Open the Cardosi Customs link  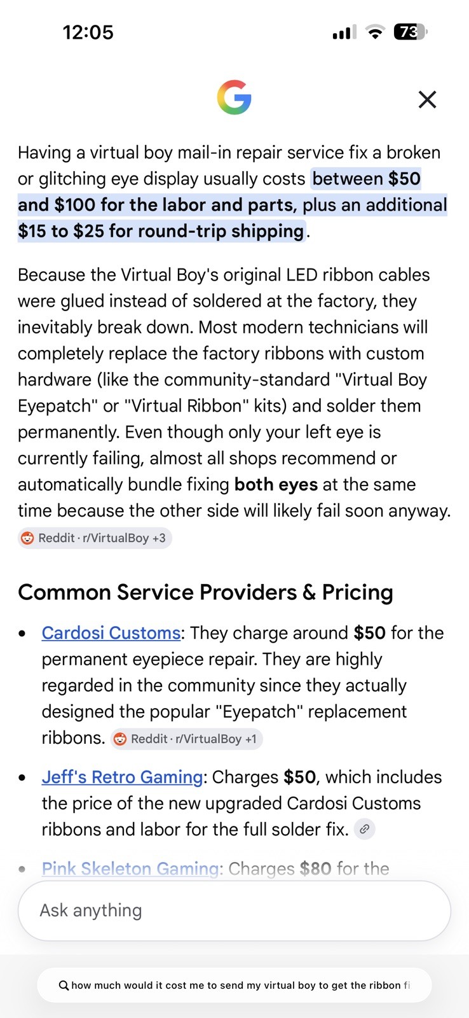(111, 632)
